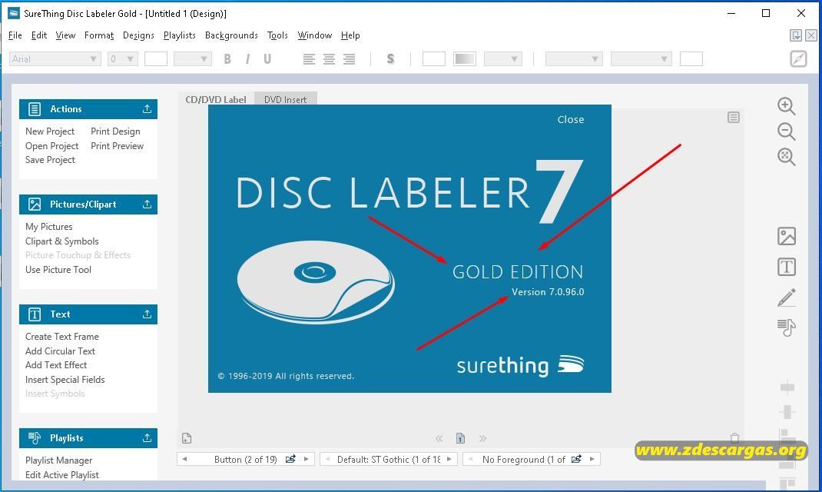Open Playlist Manager link
The image size is (822, 492).
pos(58,460)
